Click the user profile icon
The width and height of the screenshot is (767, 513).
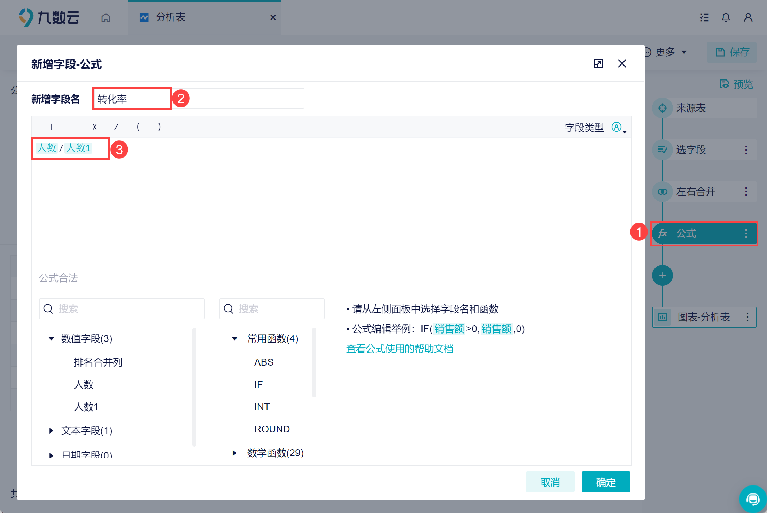(748, 17)
